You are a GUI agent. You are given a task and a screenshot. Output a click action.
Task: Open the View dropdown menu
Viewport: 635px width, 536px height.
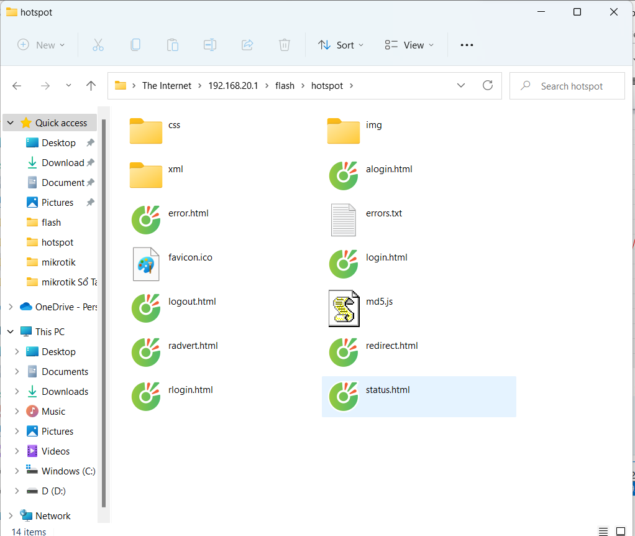409,45
